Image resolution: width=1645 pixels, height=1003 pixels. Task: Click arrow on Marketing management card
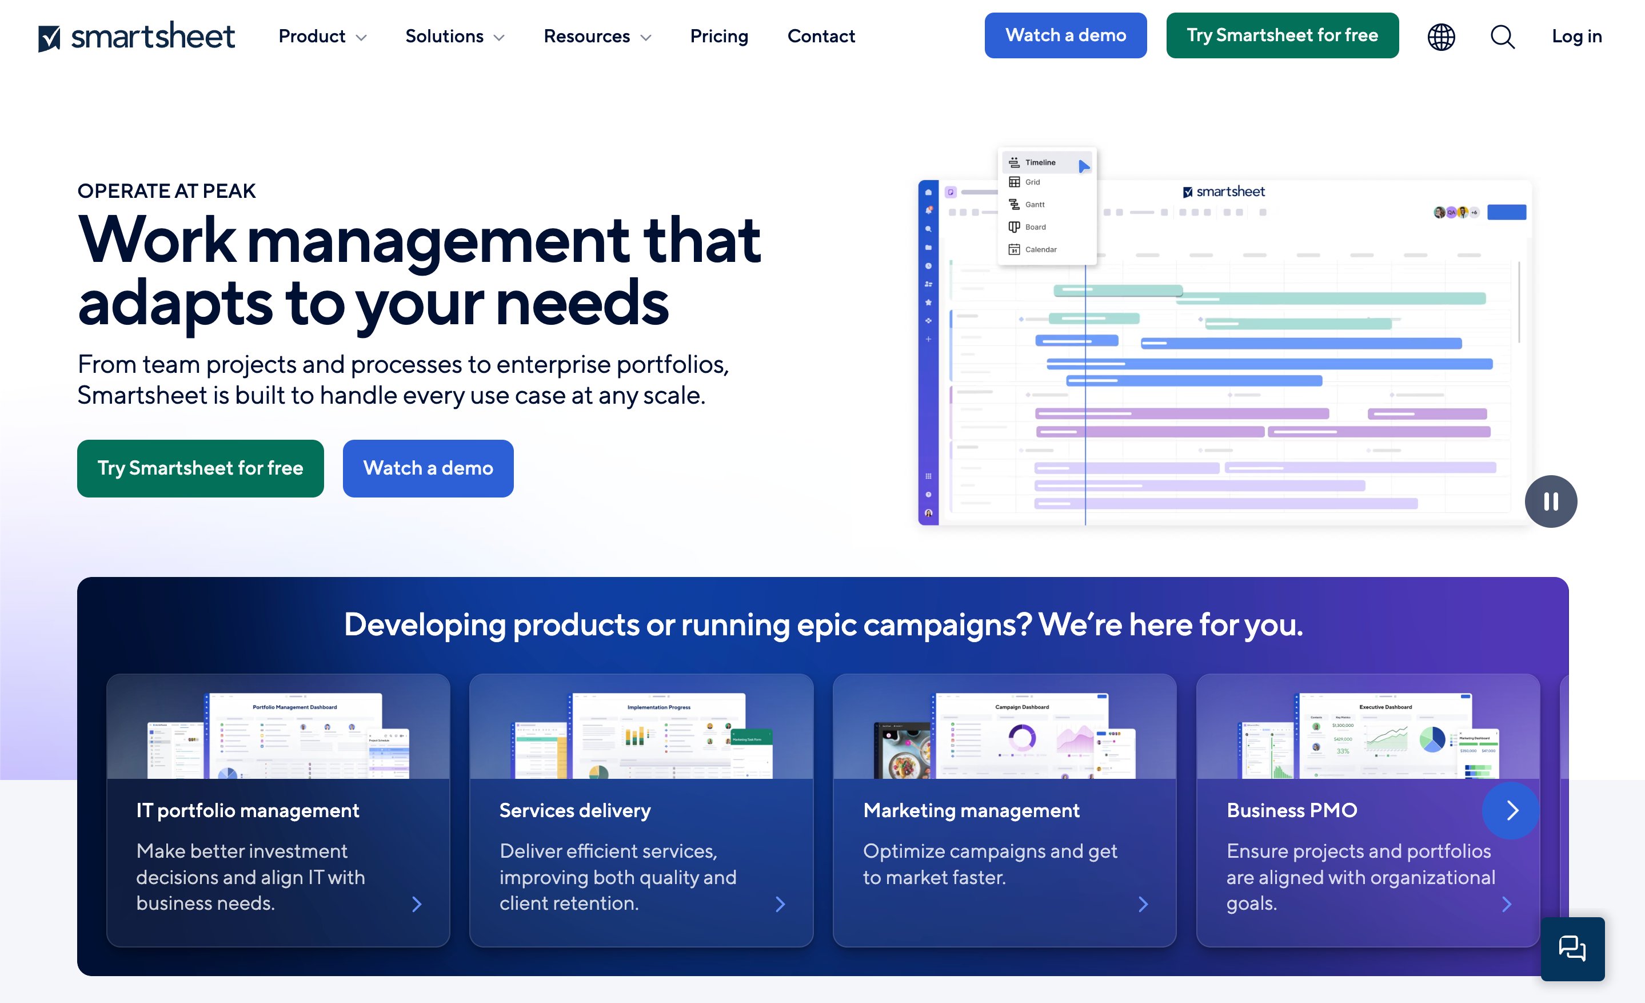tap(1143, 904)
